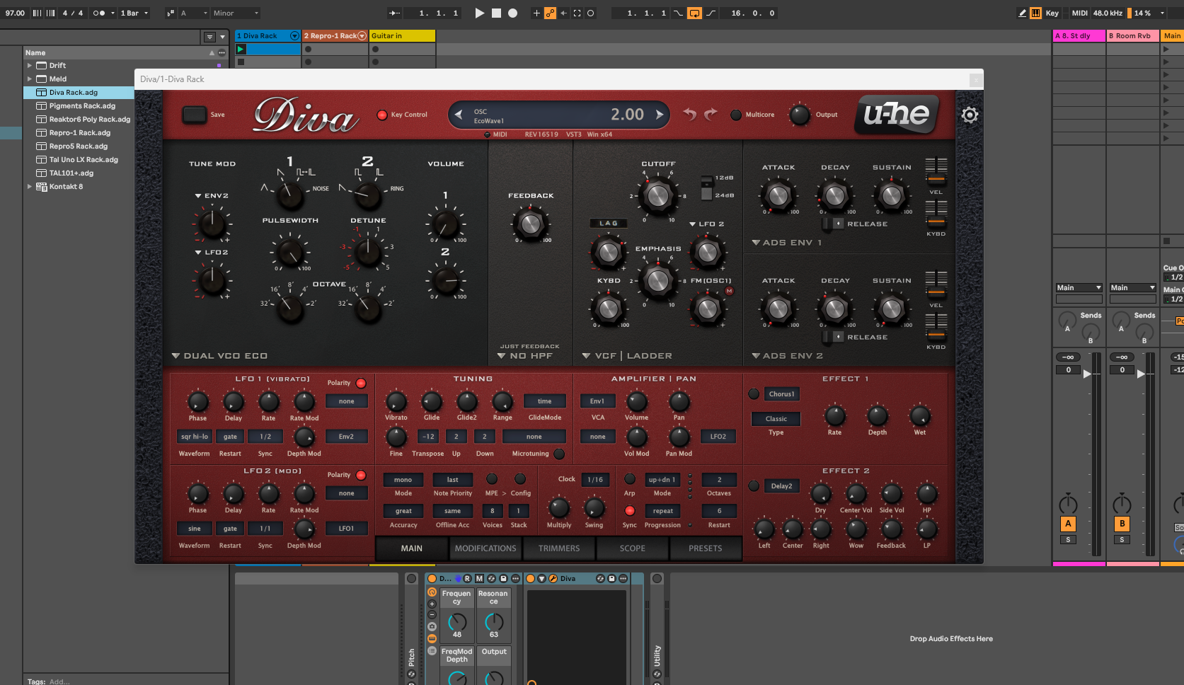Viewport: 1184px width, 685px height.
Task: Click the 2 Repro-1 Rack track header
Action: point(335,35)
